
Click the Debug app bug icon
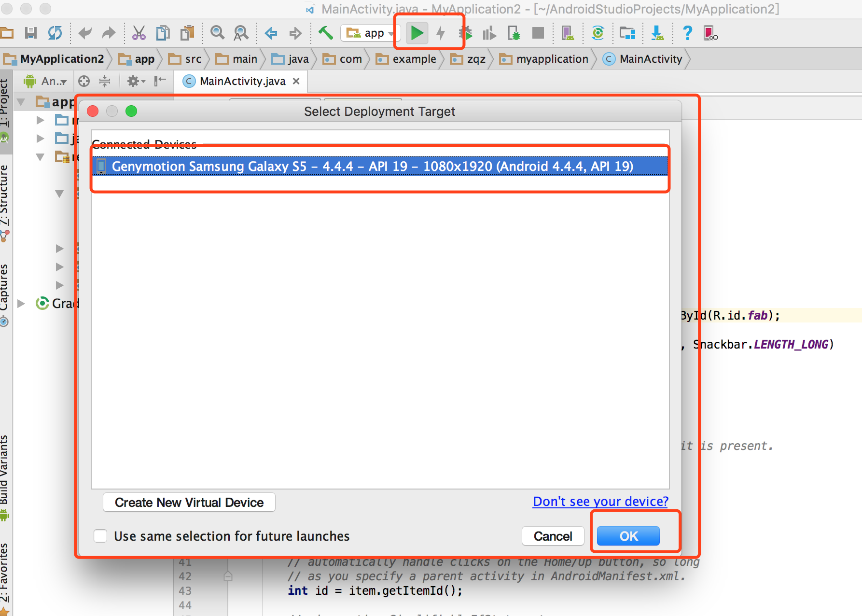tap(466, 33)
